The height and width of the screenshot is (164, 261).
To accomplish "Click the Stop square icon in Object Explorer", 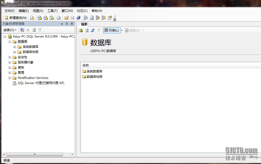I will (x=28, y=30).
